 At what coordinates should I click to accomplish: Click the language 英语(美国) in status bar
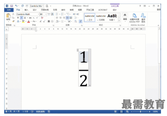tap(40, 112)
